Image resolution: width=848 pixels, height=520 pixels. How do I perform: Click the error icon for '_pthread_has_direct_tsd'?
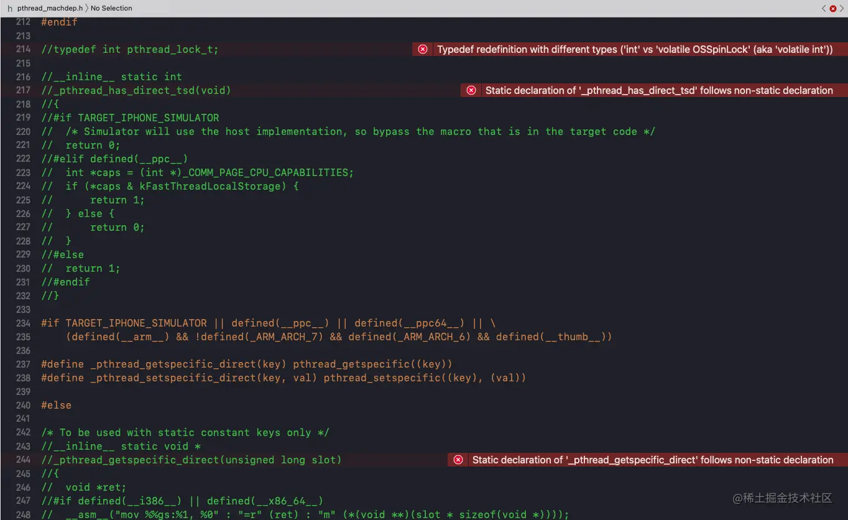tap(471, 90)
